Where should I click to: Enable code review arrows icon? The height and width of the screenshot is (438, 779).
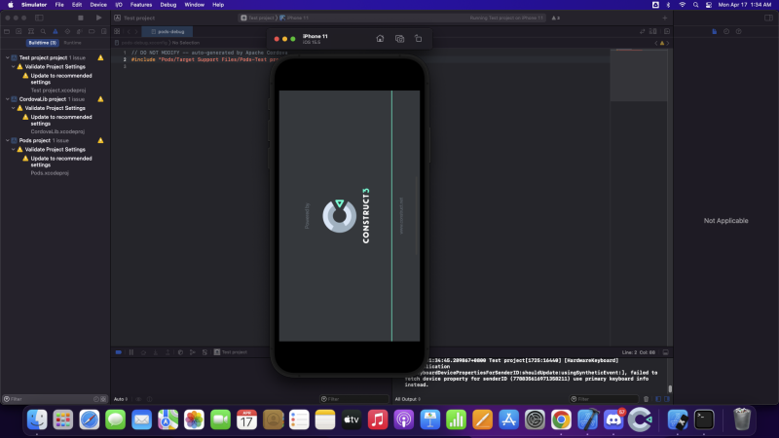tap(643, 31)
